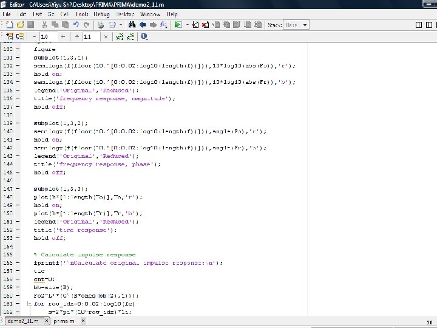Click the 1.0 increment value field
The width and height of the screenshot is (437, 328).
click(x=49, y=36)
